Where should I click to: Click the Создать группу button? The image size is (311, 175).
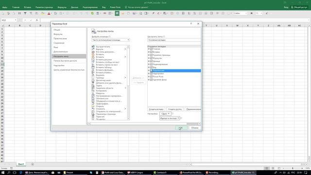[175, 109]
